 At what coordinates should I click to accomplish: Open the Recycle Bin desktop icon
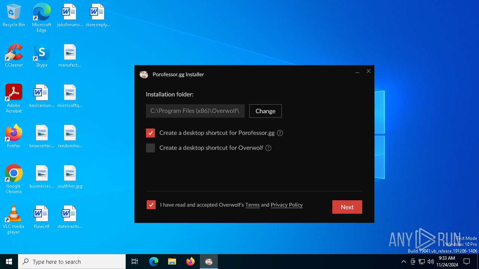tap(14, 16)
